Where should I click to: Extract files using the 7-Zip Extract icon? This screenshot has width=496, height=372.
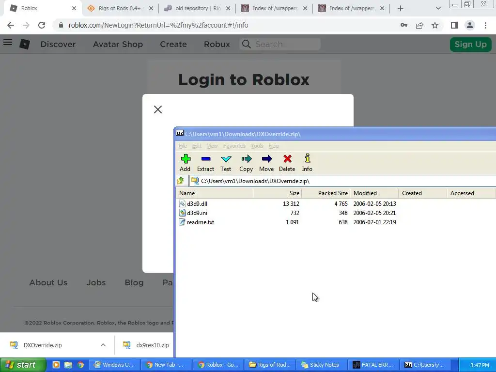click(x=205, y=163)
